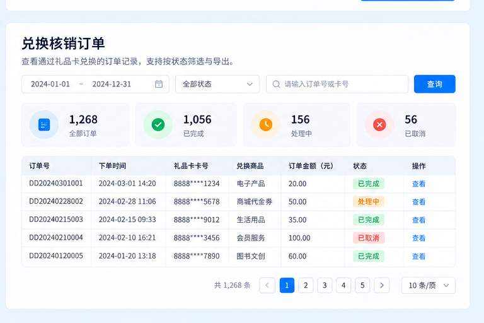The width and height of the screenshot is (484, 323).
Task: Click the 156 处理中 card
Action: pyautogui.click(x=297, y=124)
